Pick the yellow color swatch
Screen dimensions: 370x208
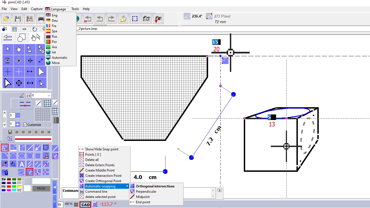point(20,187)
